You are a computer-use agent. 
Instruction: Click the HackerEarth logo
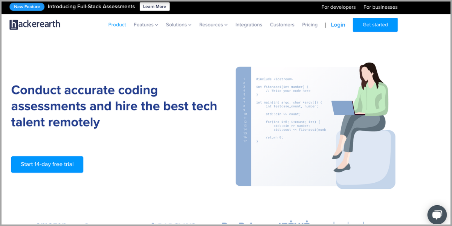click(x=35, y=24)
